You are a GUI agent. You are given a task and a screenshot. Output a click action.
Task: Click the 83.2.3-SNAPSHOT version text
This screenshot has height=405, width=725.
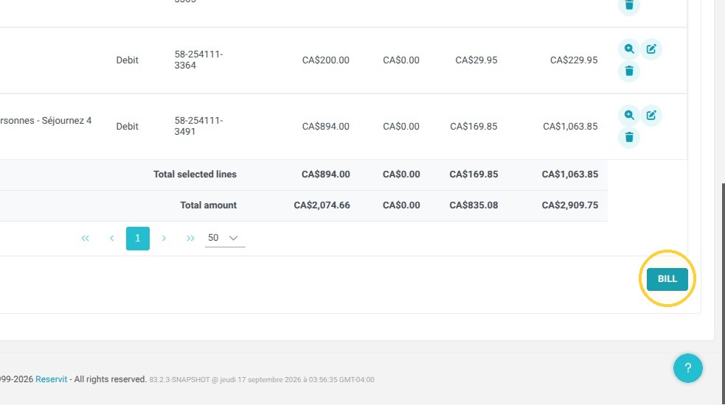(179, 380)
